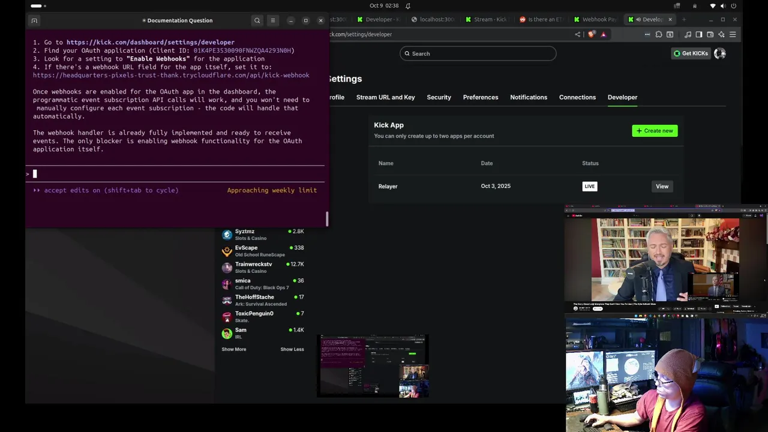Select the Developer settings tab
768x432 pixels.
(622, 97)
